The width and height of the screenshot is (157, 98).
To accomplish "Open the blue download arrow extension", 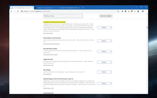I will pos(138,11).
